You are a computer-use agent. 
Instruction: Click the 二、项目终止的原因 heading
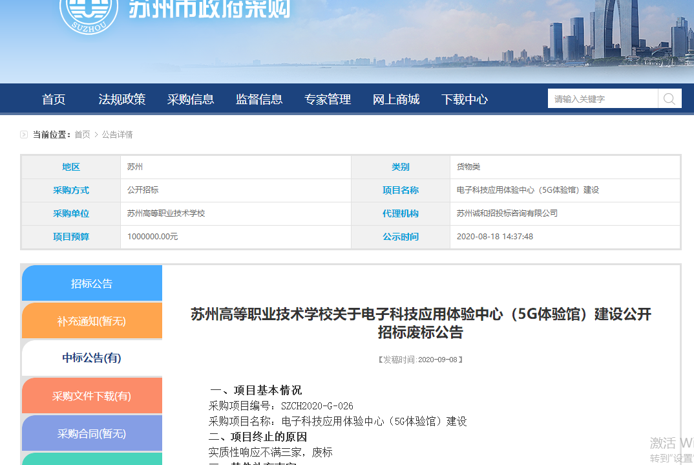pos(258,437)
